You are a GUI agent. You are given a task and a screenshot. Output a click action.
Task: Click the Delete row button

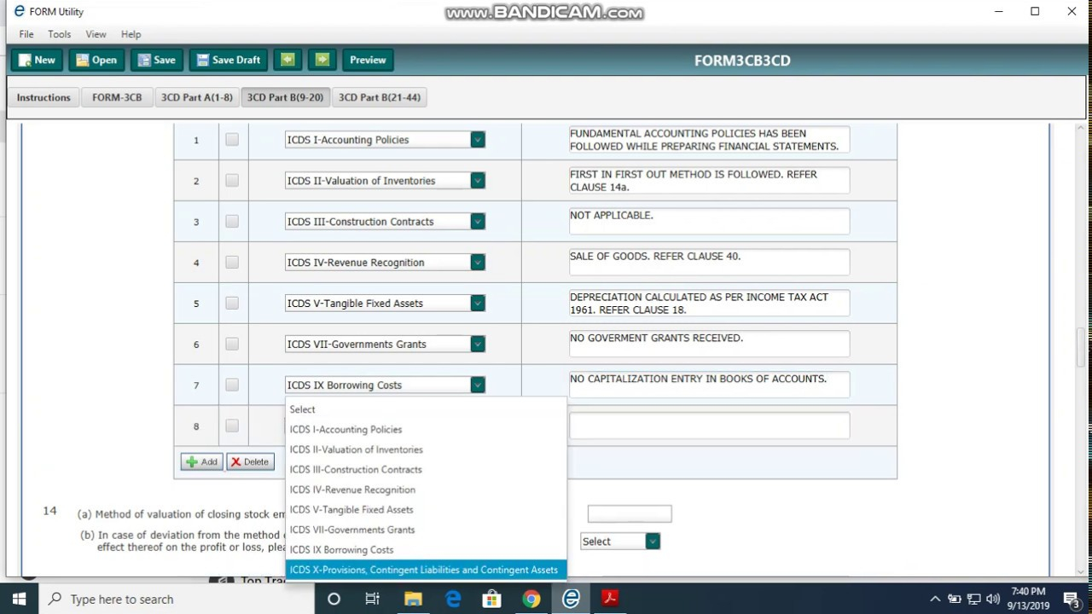250,461
